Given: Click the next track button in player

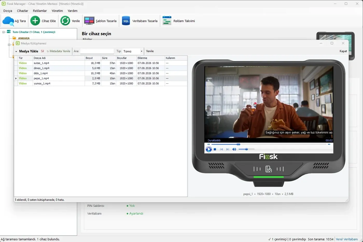Looking at the screenshot, I should click(228, 149).
